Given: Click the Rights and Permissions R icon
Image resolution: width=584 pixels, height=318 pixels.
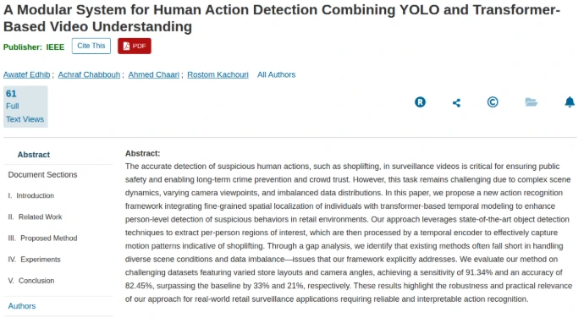Looking at the screenshot, I should [420, 102].
